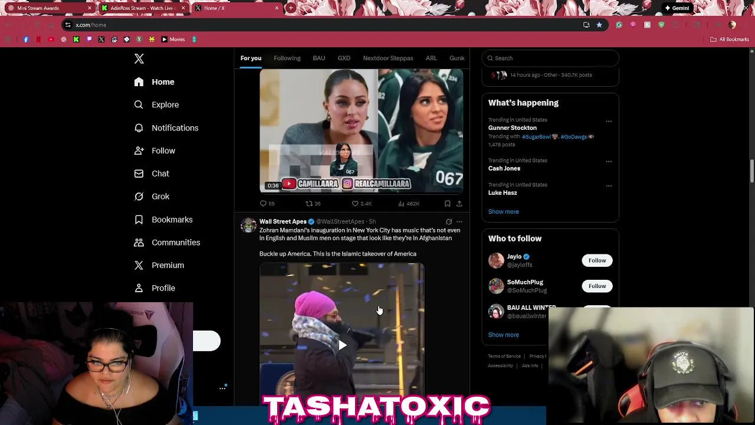This screenshot has height=425, width=755.
Task: Open the Movies bookmark folder
Action: pyautogui.click(x=173, y=40)
